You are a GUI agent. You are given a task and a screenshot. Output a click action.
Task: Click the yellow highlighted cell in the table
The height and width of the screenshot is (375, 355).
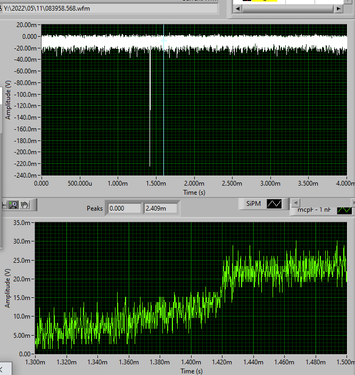tap(263, 1)
